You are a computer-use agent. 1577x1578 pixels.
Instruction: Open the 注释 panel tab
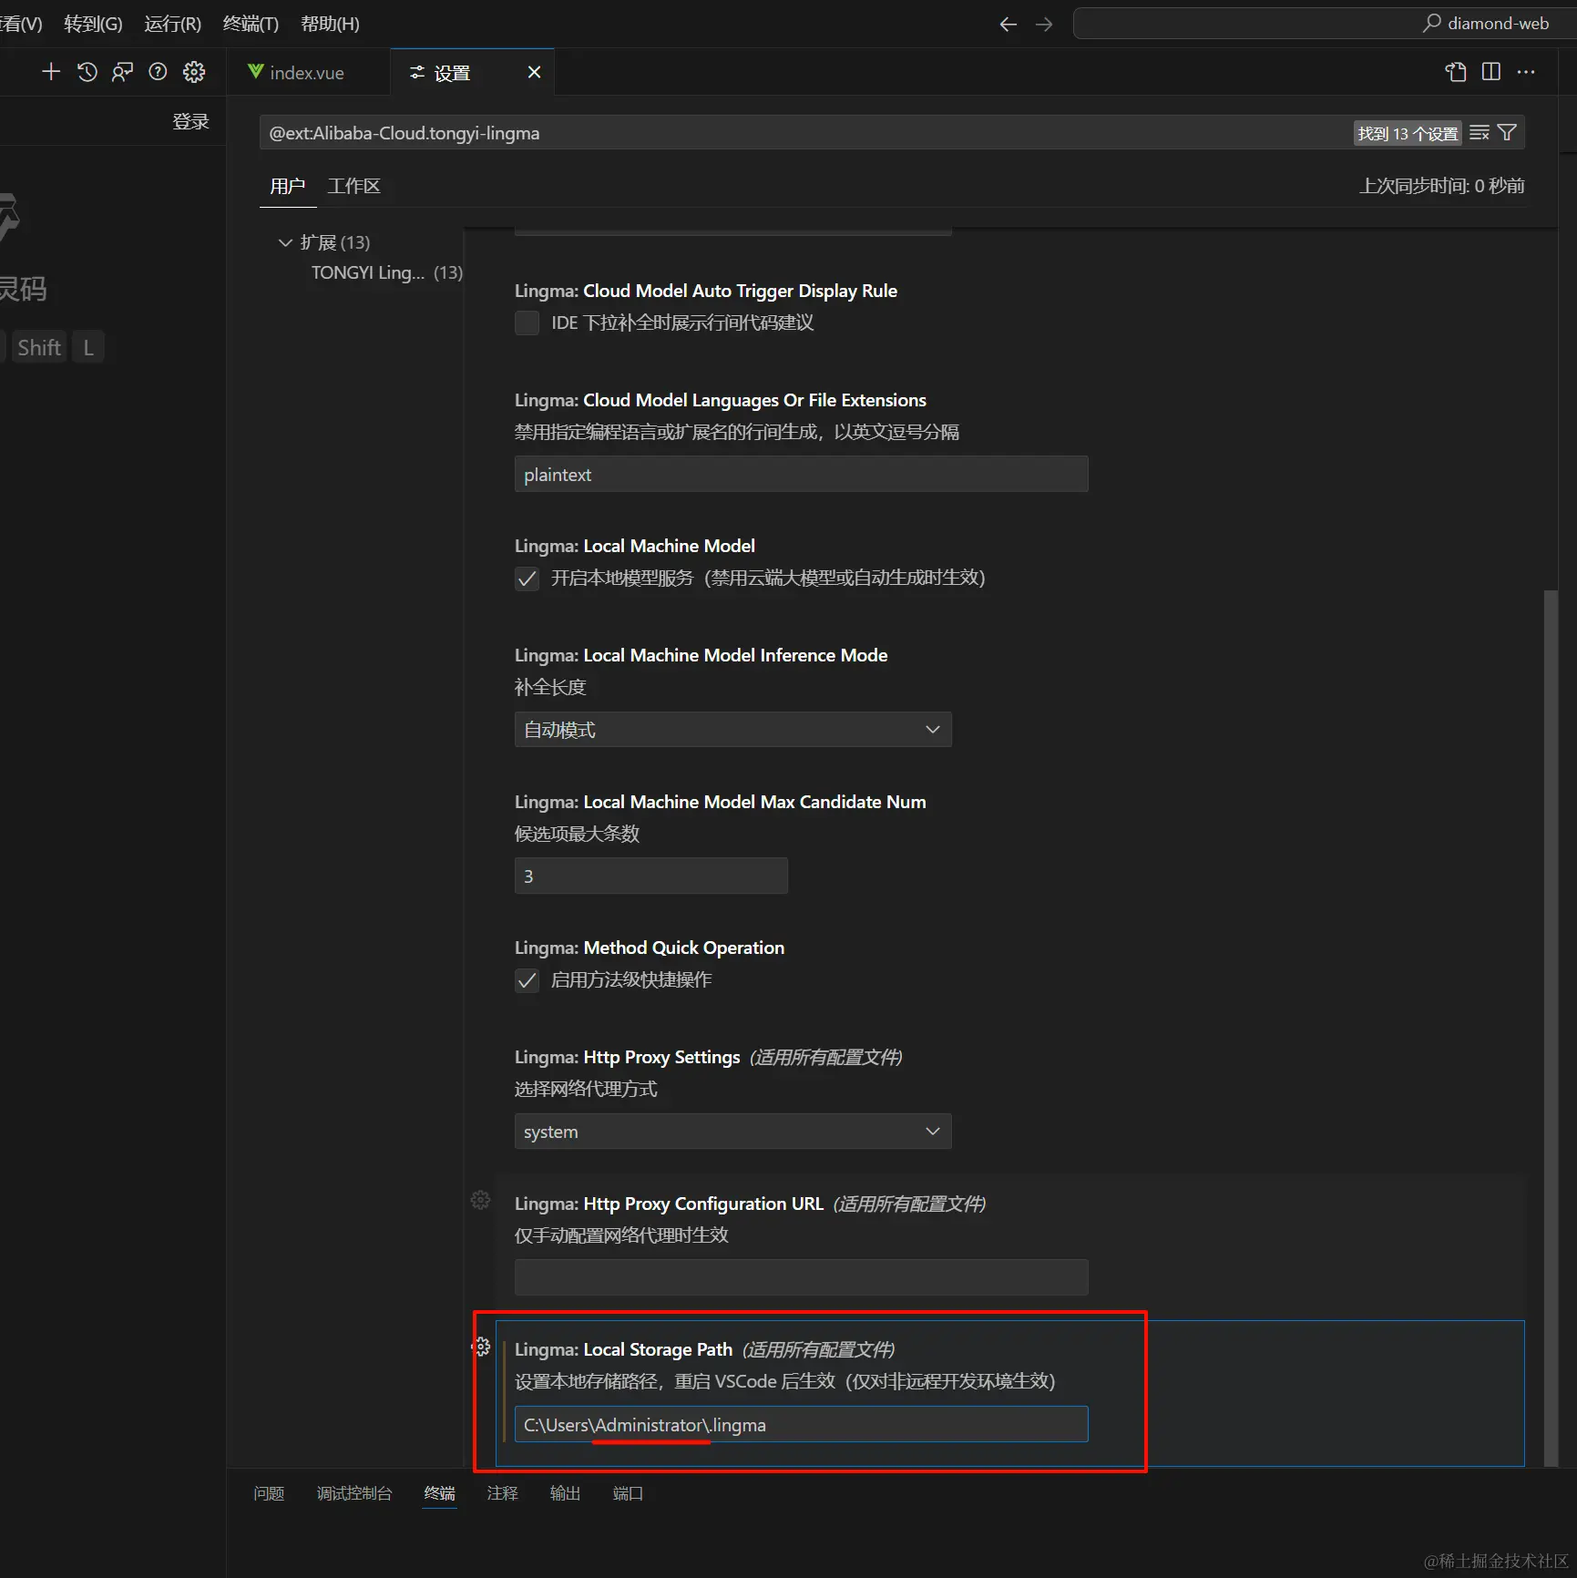[x=502, y=1493]
